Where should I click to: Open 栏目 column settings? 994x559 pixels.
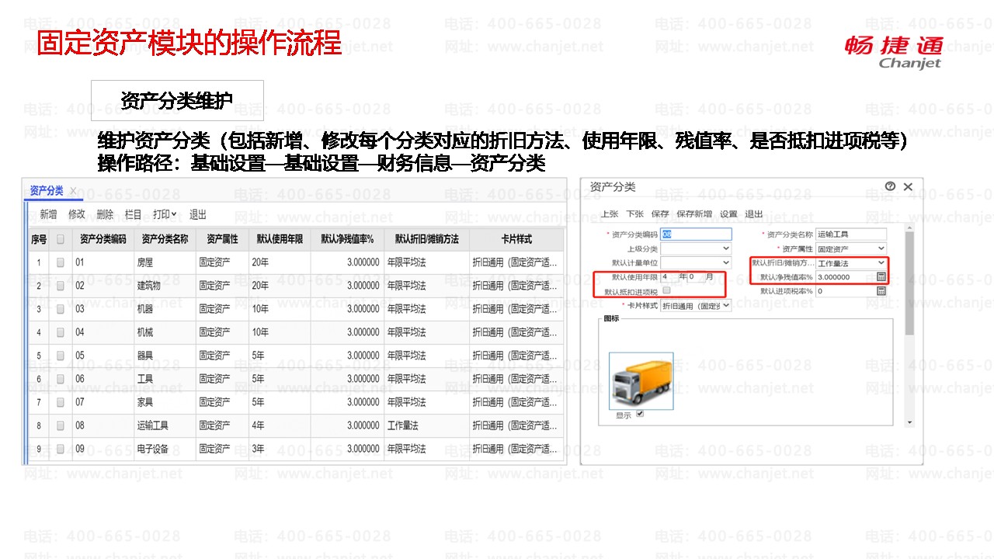[x=134, y=214]
